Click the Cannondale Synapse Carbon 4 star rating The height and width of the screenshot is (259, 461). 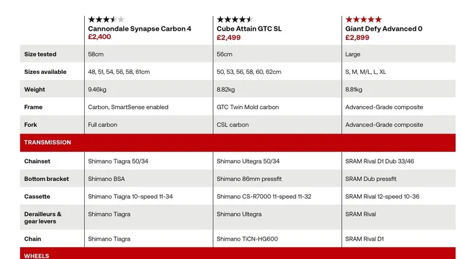tap(106, 20)
